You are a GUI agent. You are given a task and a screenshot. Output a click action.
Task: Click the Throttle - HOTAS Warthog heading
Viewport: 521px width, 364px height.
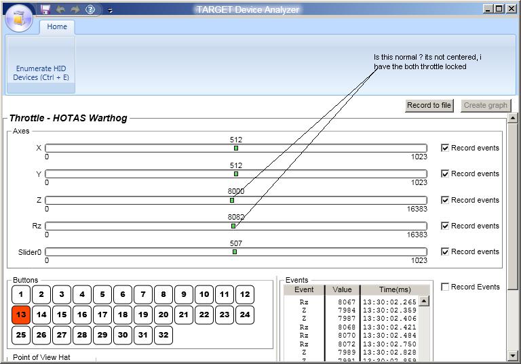[69, 118]
